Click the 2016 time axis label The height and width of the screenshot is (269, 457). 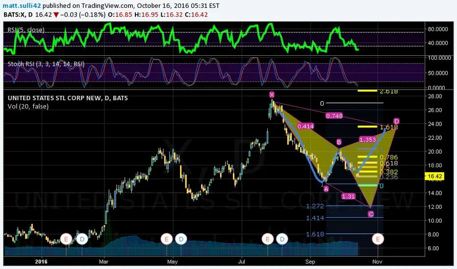point(41,262)
